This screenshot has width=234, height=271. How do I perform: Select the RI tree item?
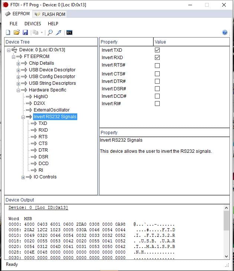coord(41,170)
